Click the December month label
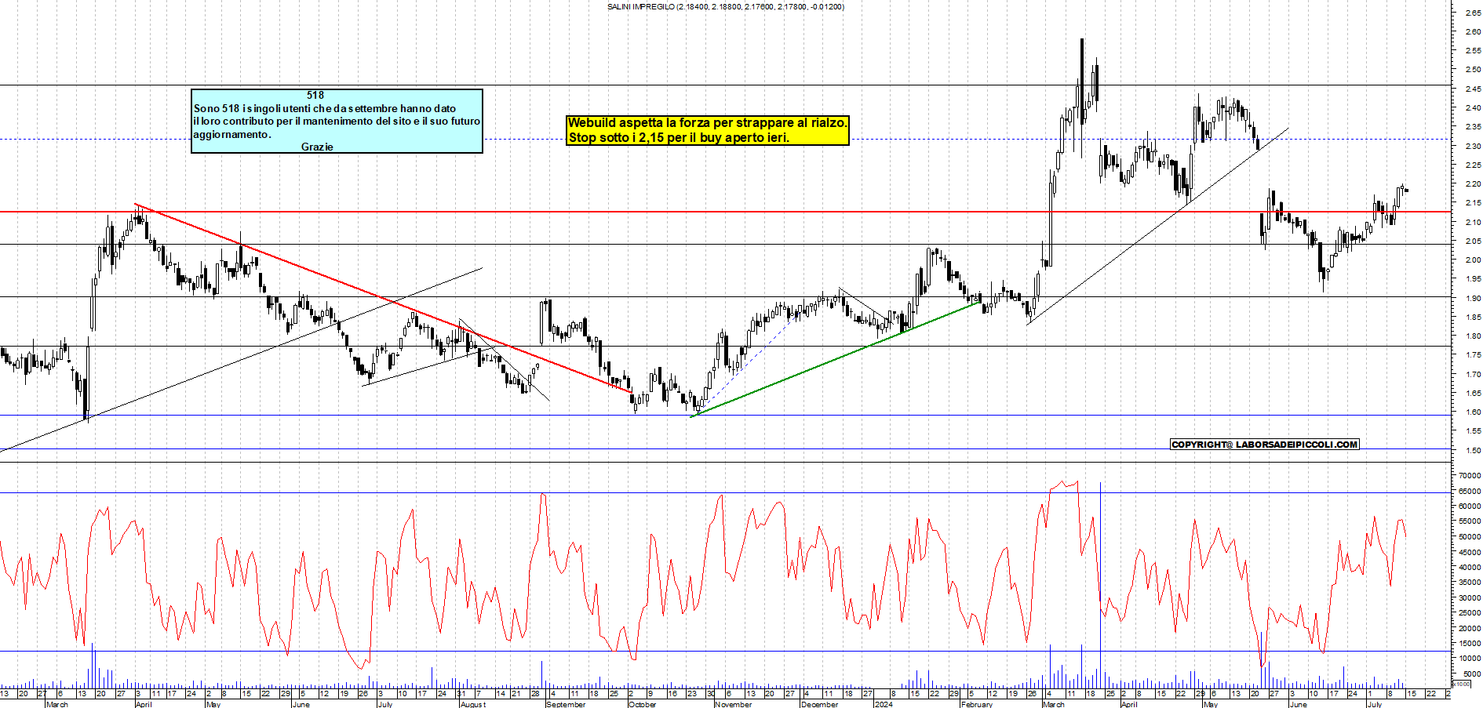This screenshot has height=708, width=1483. click(819, 704)
